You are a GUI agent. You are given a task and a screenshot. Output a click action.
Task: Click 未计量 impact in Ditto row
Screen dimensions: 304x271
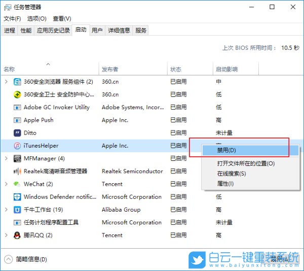tap(224, 133)
